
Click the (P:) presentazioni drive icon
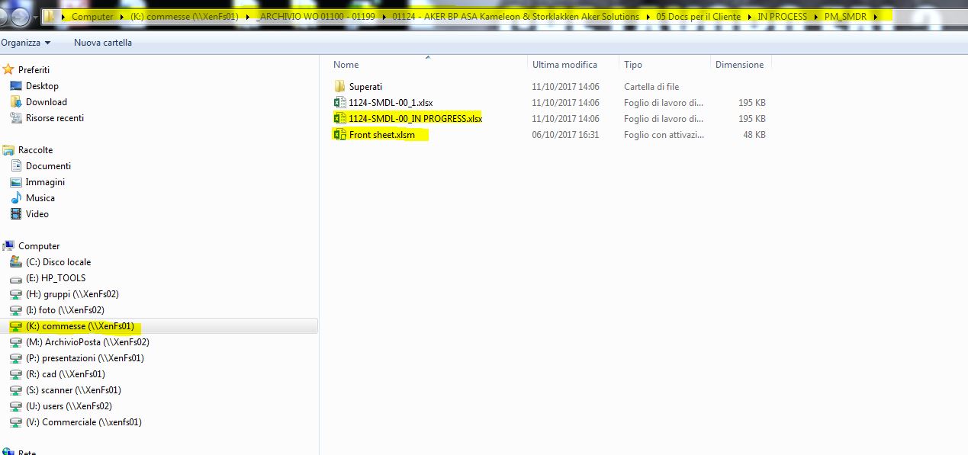pos(16,358)
